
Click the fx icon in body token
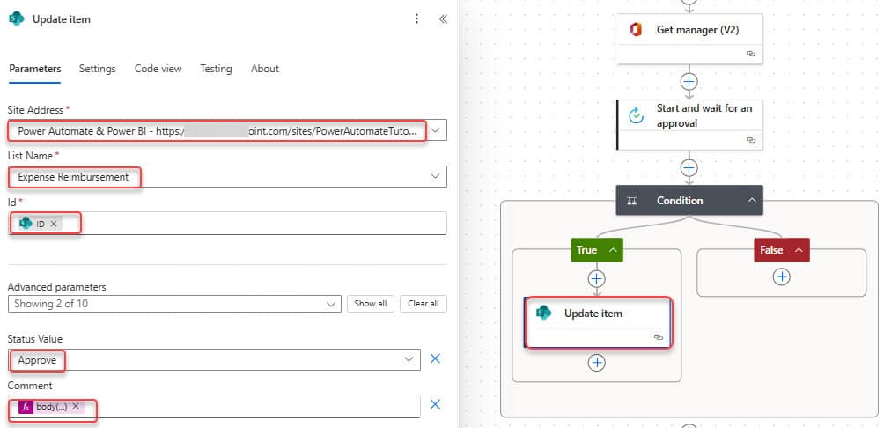coord(26,407)
